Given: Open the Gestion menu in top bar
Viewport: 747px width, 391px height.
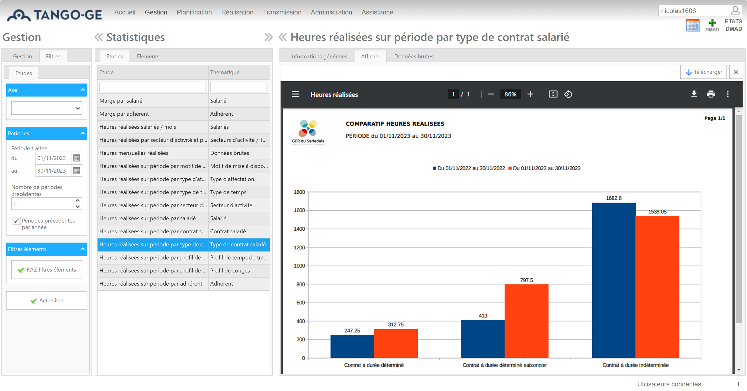Looking at the screenshot, I should [156, 12].
